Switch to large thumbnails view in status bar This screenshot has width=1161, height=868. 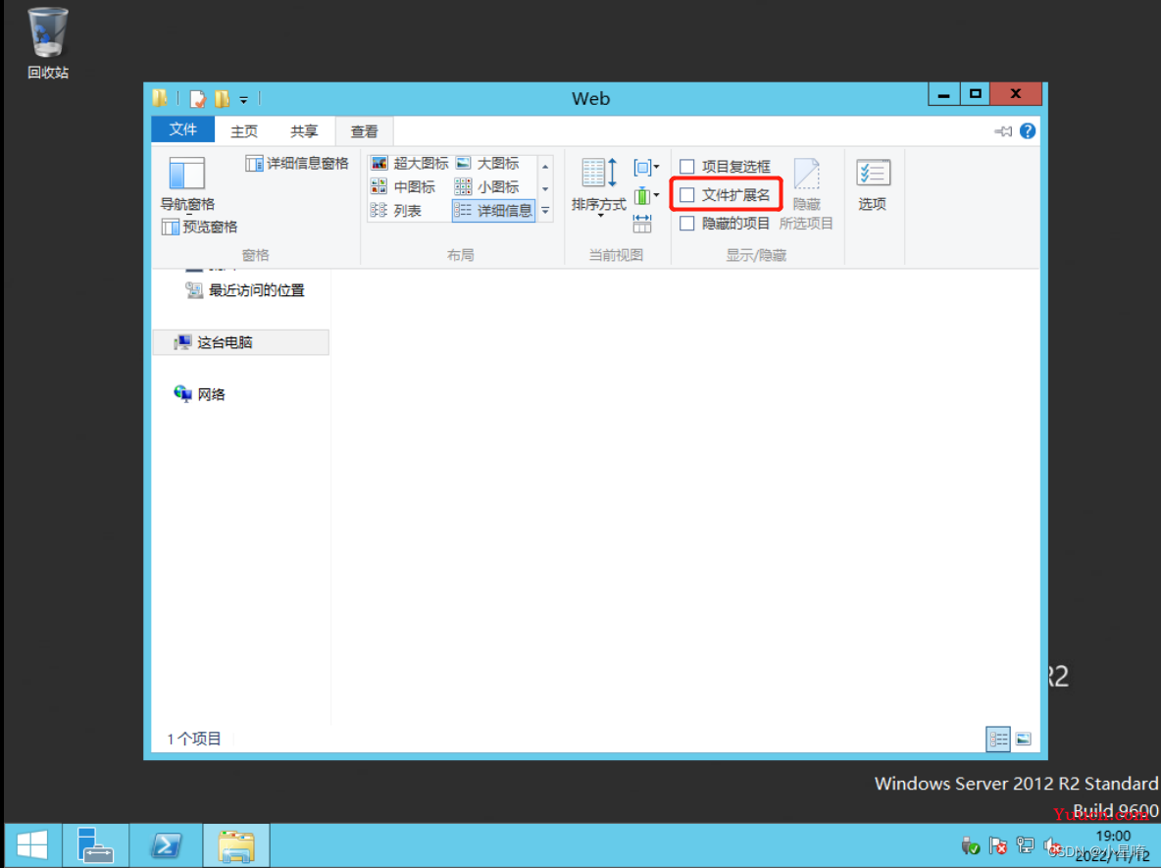[1024, 739]
